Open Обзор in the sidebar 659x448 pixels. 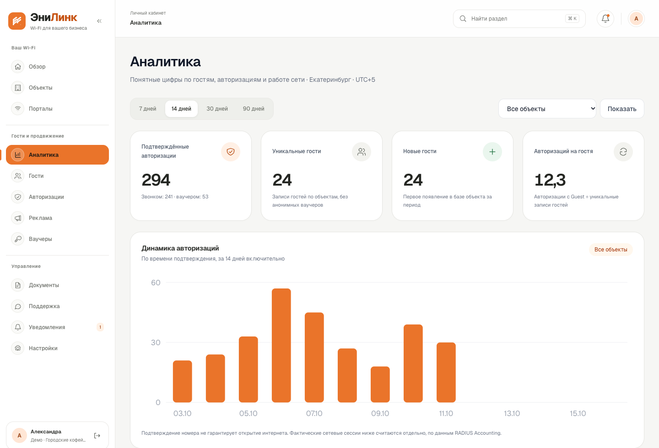coord(57,67)
